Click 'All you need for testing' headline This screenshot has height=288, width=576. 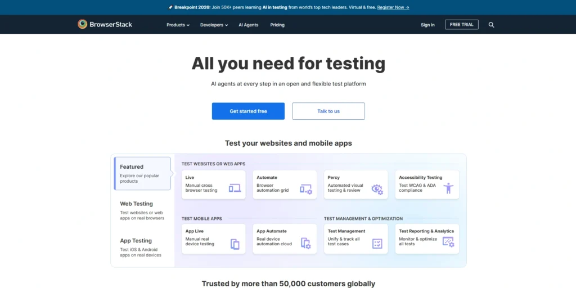coord(289,63)
